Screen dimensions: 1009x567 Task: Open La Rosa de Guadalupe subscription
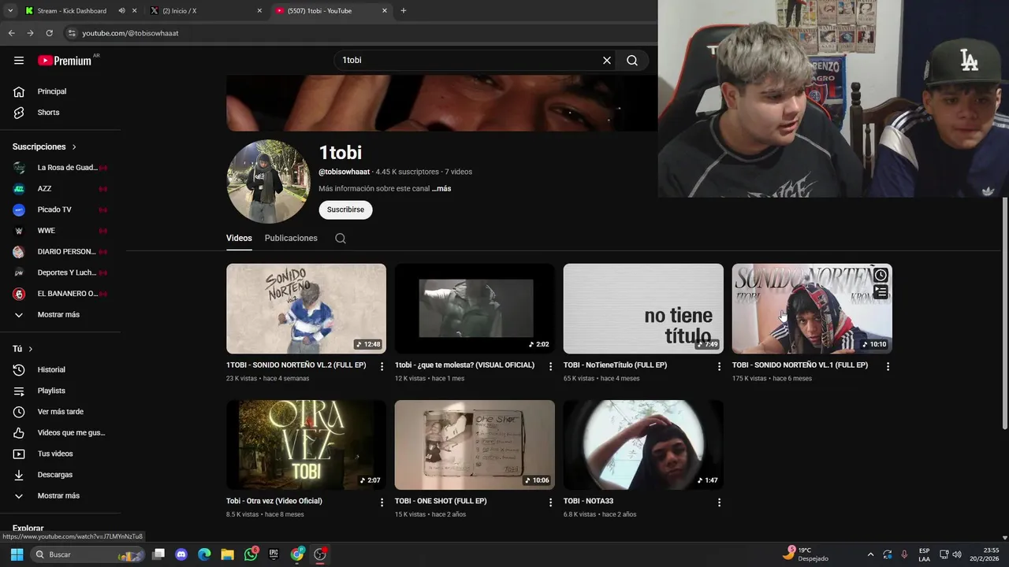(61, 168)
